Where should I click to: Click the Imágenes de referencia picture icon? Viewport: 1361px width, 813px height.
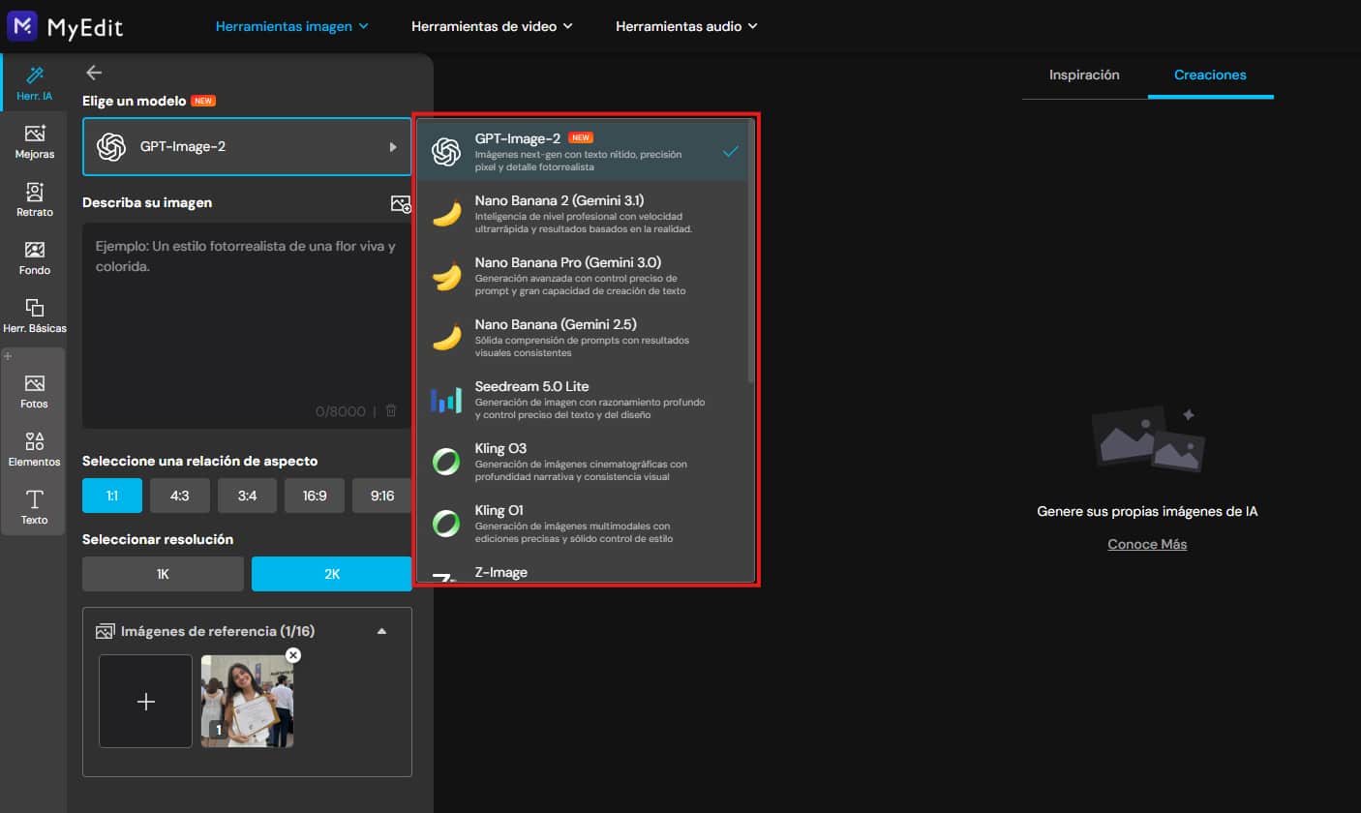[x=105, y=631]
